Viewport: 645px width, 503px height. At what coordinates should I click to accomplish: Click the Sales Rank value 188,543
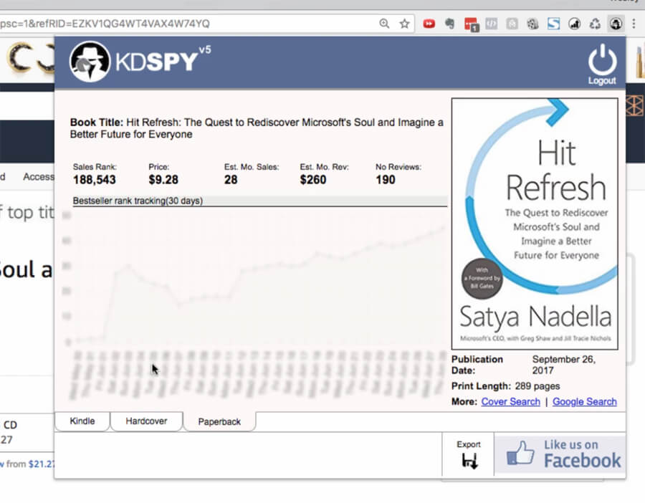tap(94, 180)
